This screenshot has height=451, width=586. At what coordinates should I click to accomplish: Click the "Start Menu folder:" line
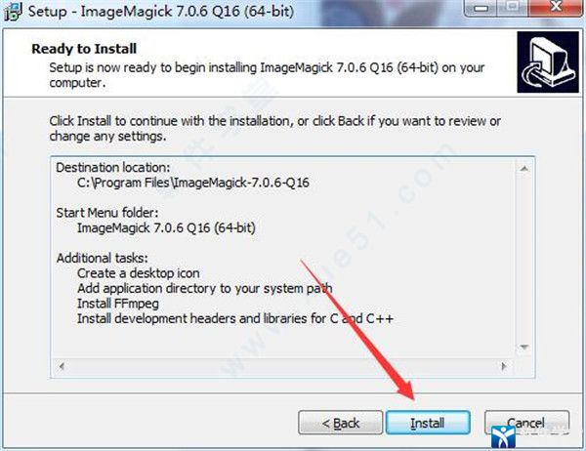tap(107, 213)
